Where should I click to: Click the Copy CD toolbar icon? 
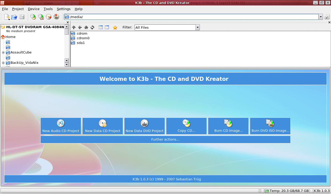point(33,17)
